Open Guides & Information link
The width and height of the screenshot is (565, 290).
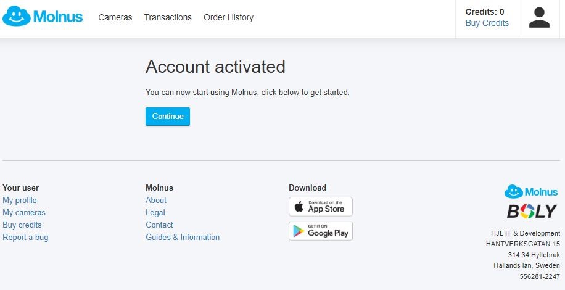(183, 237)
